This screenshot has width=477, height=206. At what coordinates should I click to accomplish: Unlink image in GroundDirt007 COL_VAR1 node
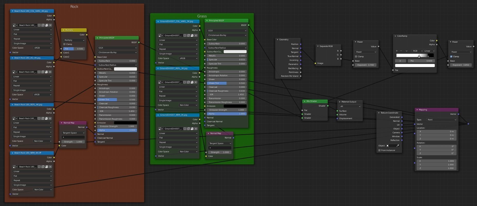click(196, 35)
